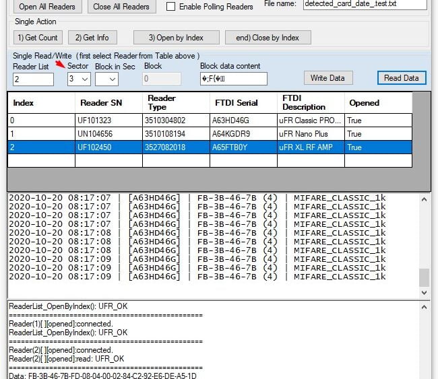Screen dimensions: 438x379
Task: Click the Reader Type column header
Action: pos(176,103)
